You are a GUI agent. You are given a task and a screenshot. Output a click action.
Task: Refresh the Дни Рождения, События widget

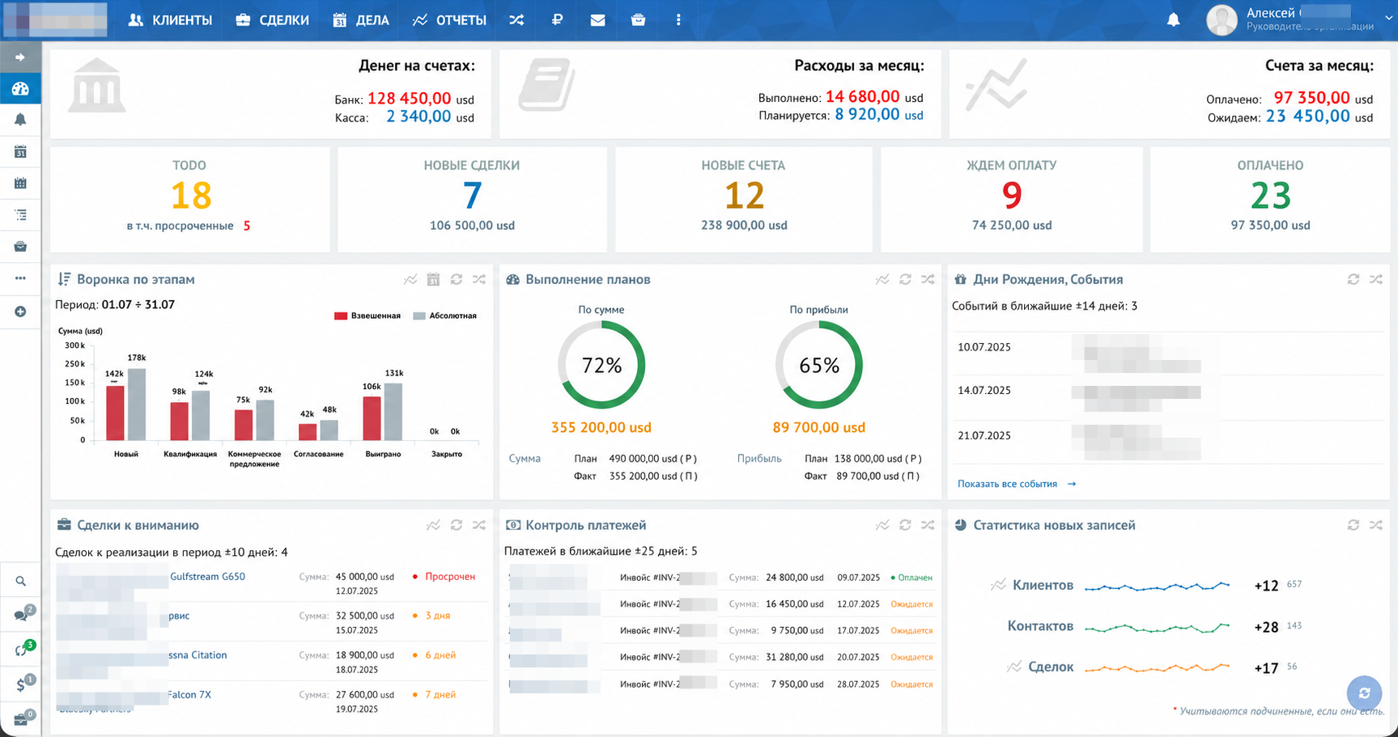click(x=1353, y=279)
